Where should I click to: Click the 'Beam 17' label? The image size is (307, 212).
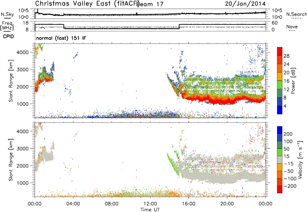pos(150,4)
